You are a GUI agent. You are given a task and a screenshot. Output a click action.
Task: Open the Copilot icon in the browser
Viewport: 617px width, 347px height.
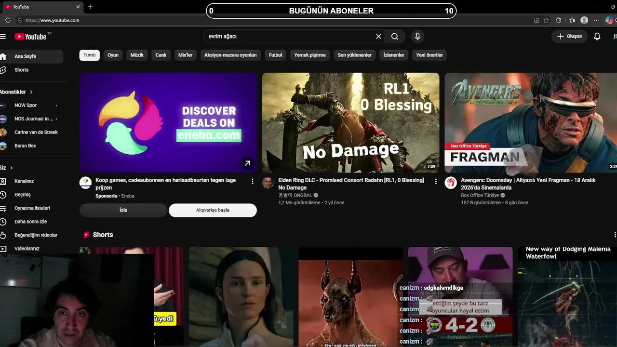tap(609, 20)
